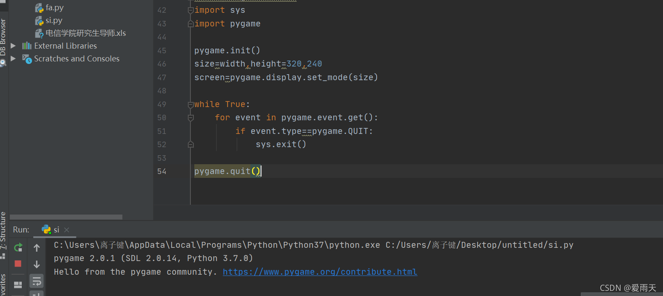Close the si run tab

point(67,230)
